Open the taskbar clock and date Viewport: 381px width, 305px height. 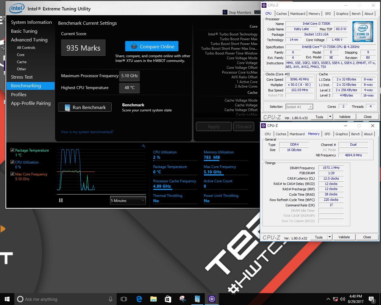click(x=355, y=299)
